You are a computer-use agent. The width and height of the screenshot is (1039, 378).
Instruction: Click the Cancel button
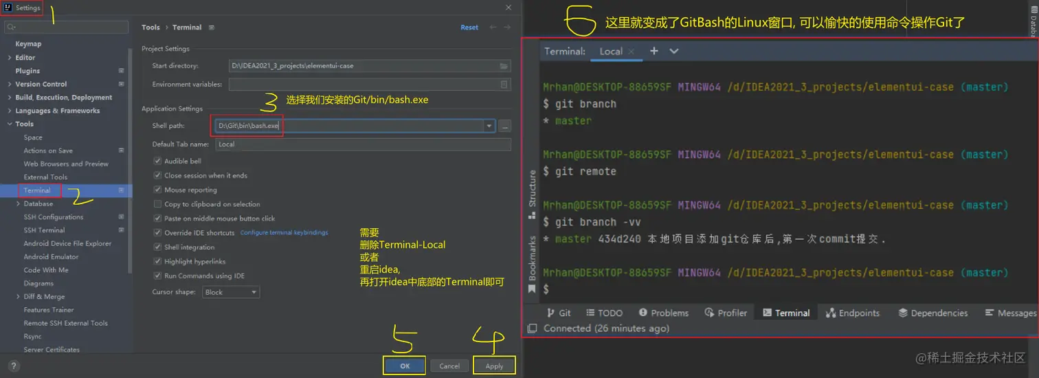tap(449, 366)
